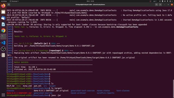Click the 'maven-status' directory name
Screen dimensions: 174x98
(x=103, y=91)
